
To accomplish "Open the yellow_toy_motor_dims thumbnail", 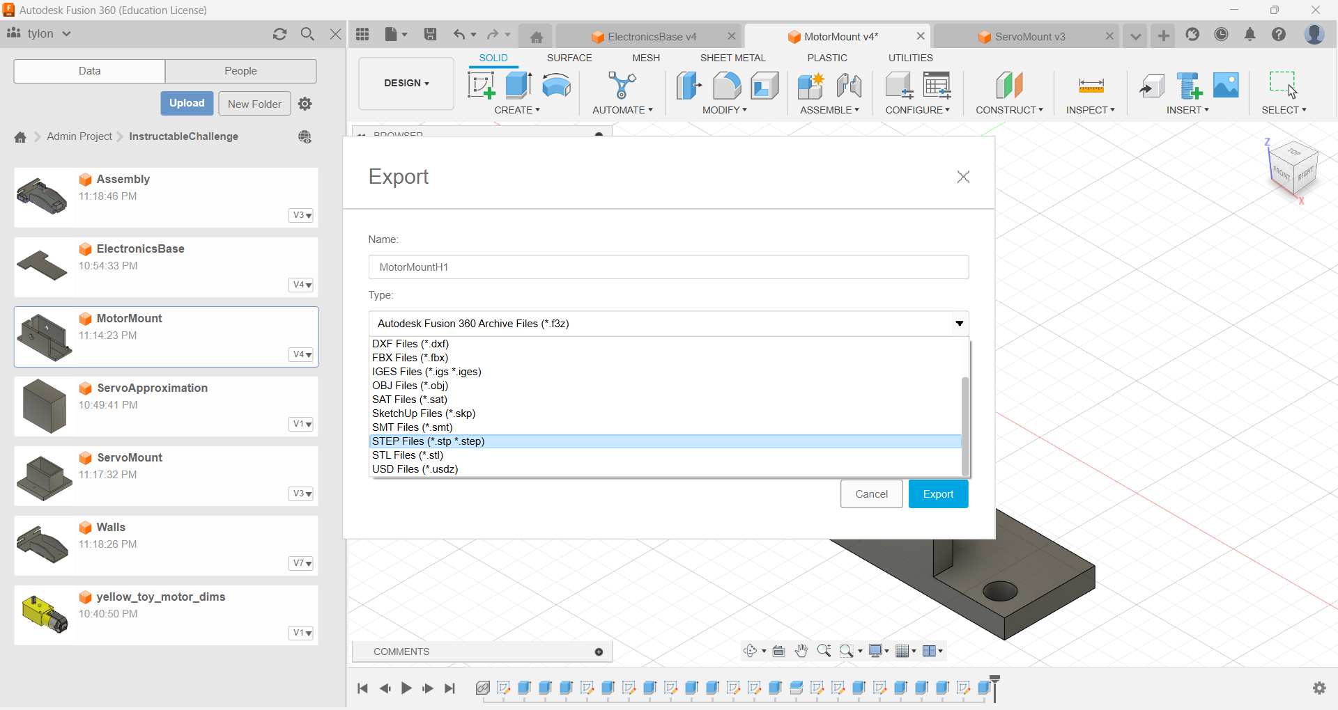I will pos(45,615).
